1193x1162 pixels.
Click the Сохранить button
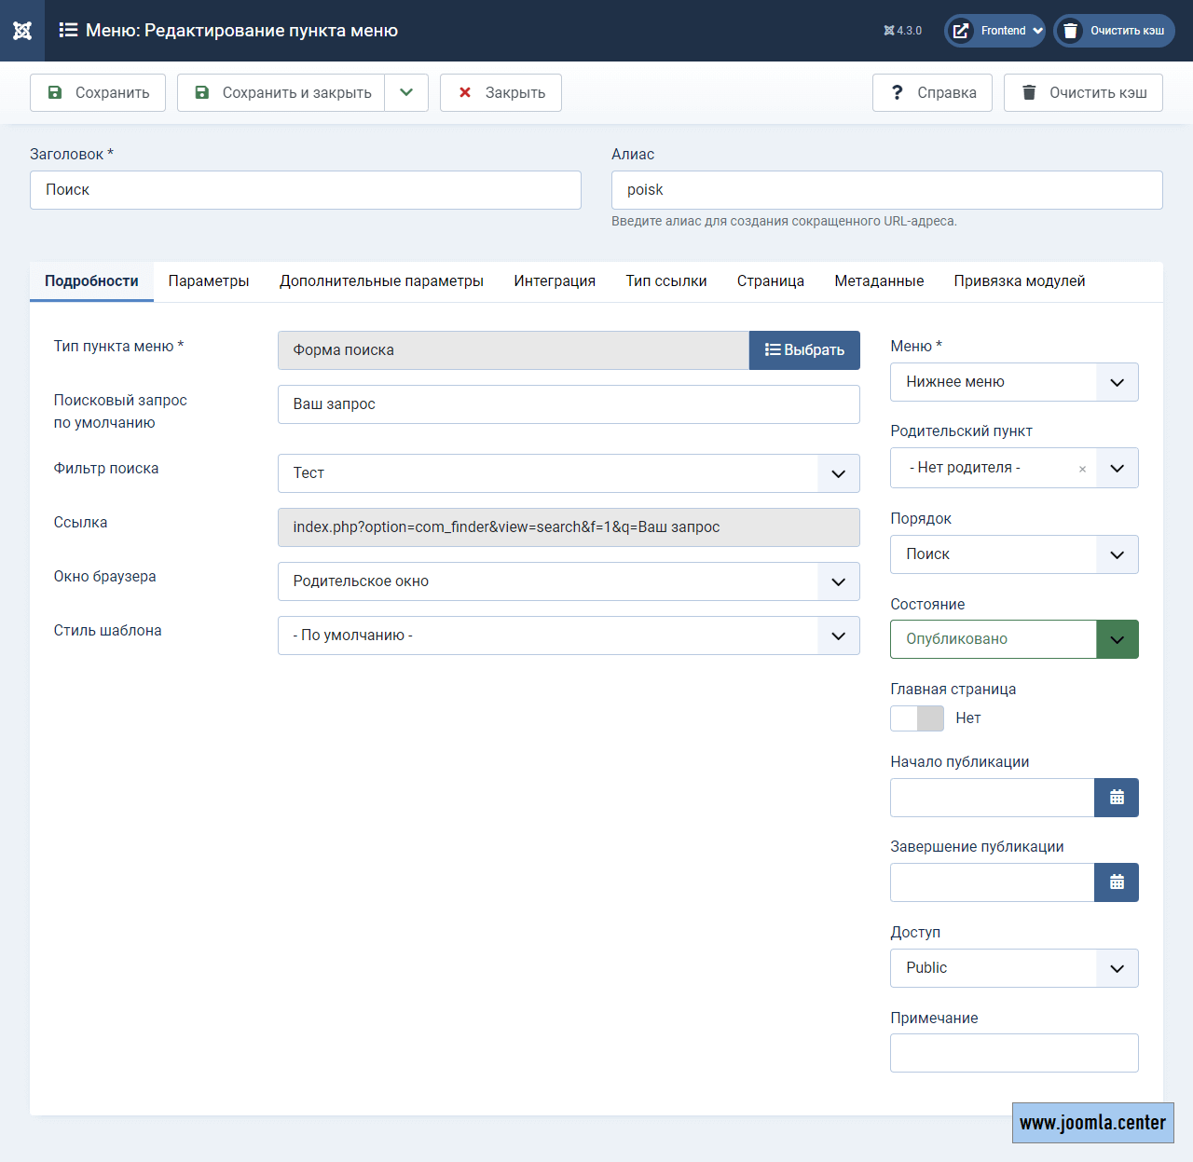coord(98,93)
